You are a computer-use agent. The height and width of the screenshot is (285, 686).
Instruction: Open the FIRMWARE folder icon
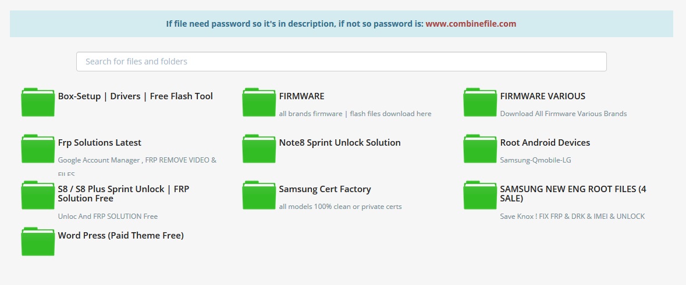click(259, 103)
